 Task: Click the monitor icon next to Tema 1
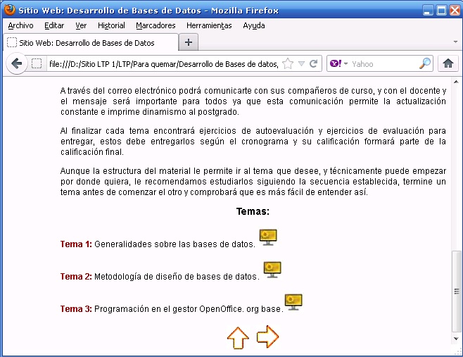pos(268,237)
